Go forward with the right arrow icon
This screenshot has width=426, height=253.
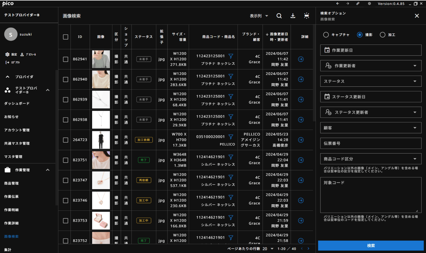click(348, 4)
